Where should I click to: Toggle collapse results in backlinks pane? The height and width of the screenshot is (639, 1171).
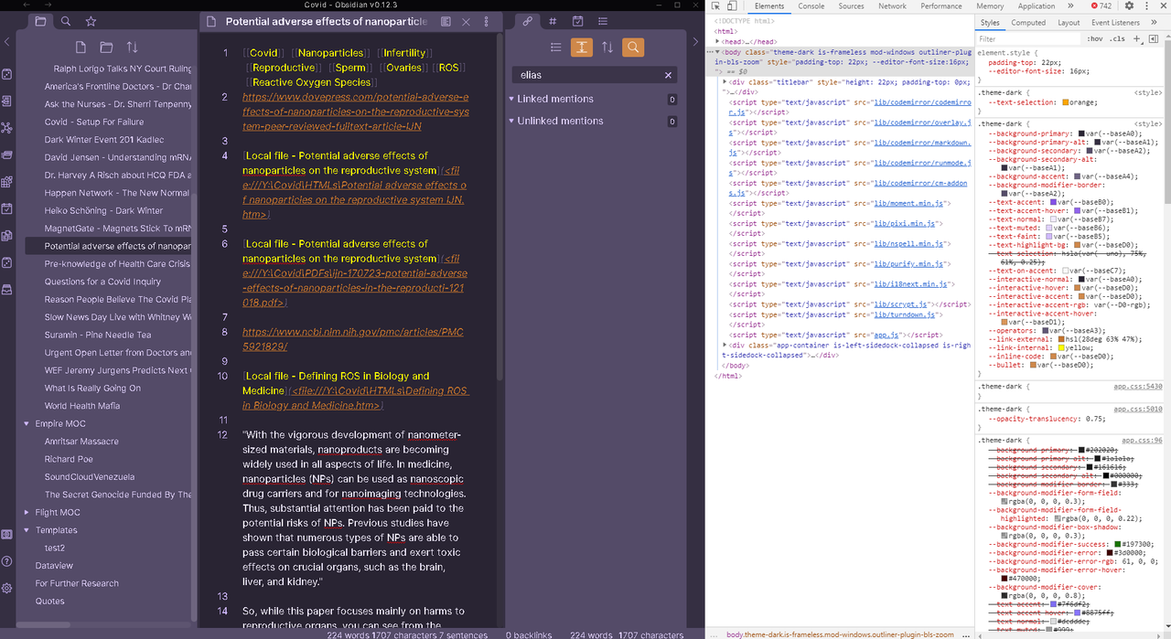pyautogui.click(x=555, y=47)
